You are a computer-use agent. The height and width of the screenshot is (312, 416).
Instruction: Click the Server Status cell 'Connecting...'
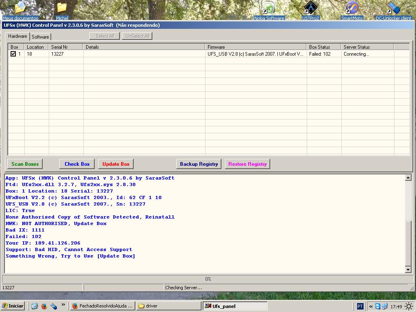pyautogui.click(x=367, y=54)
